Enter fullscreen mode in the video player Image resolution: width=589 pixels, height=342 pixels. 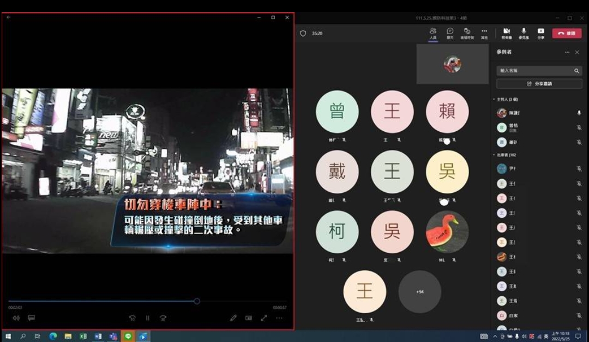click(x=263, y=317)
